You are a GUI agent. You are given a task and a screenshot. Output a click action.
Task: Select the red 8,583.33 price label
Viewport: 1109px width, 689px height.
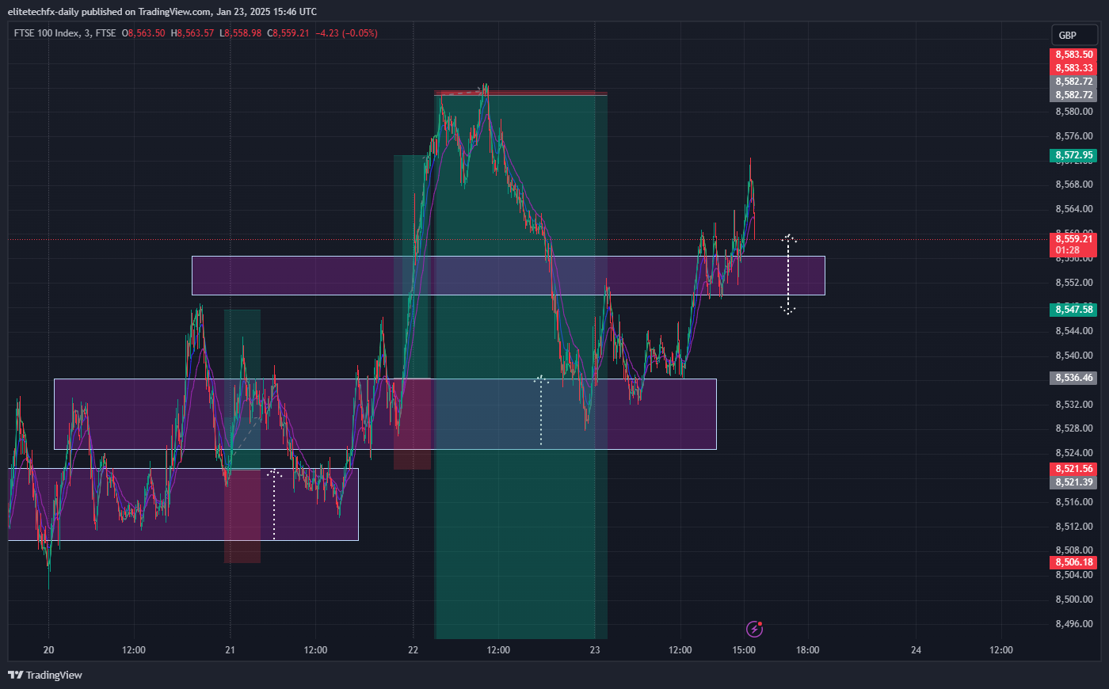click(x=1073, y=68)
